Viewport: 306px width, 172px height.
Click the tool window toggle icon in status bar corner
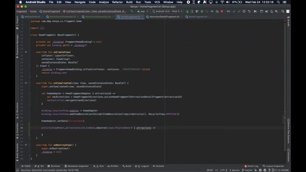click(x=18, y=170)
